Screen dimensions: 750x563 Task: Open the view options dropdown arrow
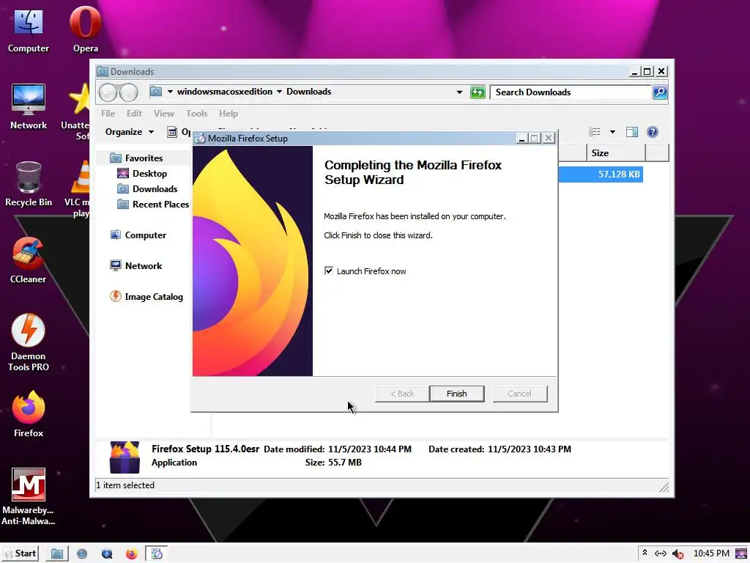612,132
